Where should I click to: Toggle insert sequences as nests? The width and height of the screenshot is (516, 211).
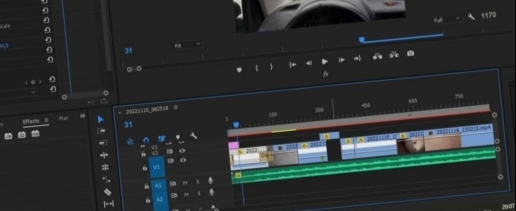click(130, 142)
